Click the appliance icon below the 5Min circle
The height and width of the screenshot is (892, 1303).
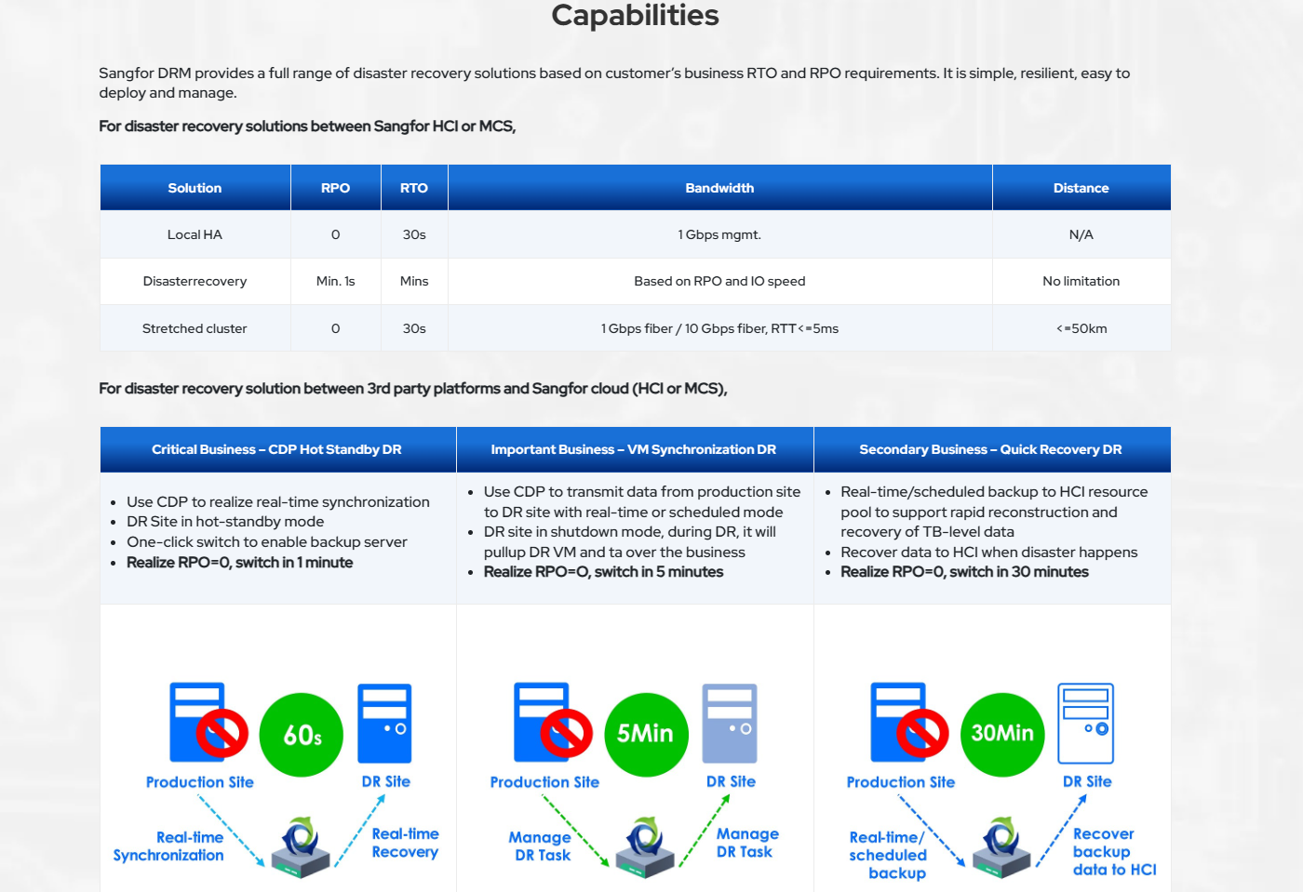coord(644,848)
